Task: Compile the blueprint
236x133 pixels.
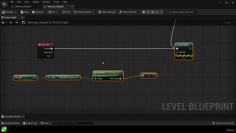Action: tap(7, 12)
